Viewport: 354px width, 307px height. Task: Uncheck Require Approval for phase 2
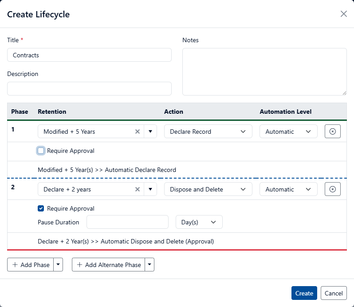pos(41,208)
